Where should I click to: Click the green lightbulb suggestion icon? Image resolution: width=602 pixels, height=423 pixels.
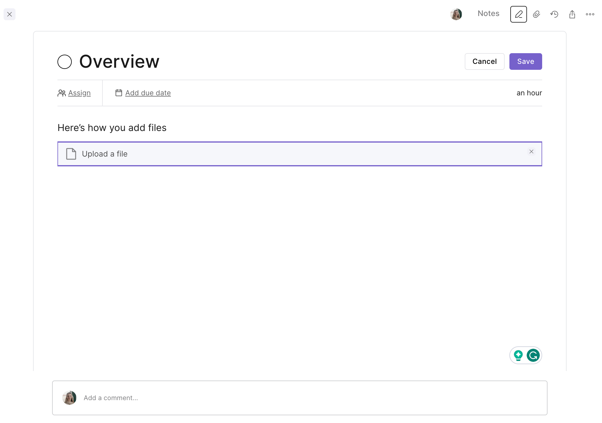click(x=518, y=355)
